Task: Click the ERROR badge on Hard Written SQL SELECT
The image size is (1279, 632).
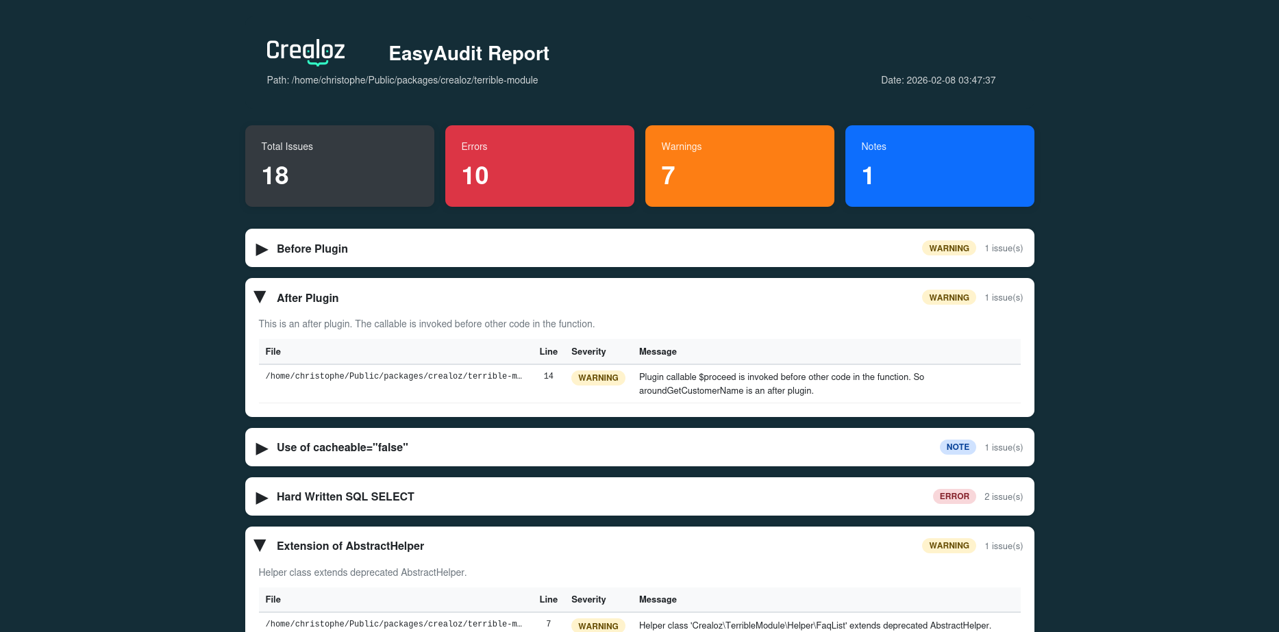Action: click(x=954, y=496)
